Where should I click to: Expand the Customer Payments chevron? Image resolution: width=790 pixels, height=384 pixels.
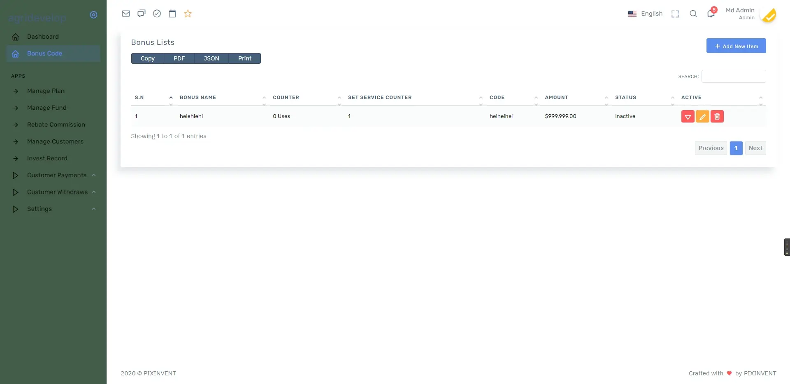click(x=94, y=175)
